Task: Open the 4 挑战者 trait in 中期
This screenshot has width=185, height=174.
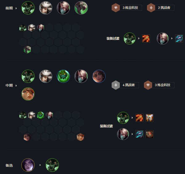Action: [125, 85]
